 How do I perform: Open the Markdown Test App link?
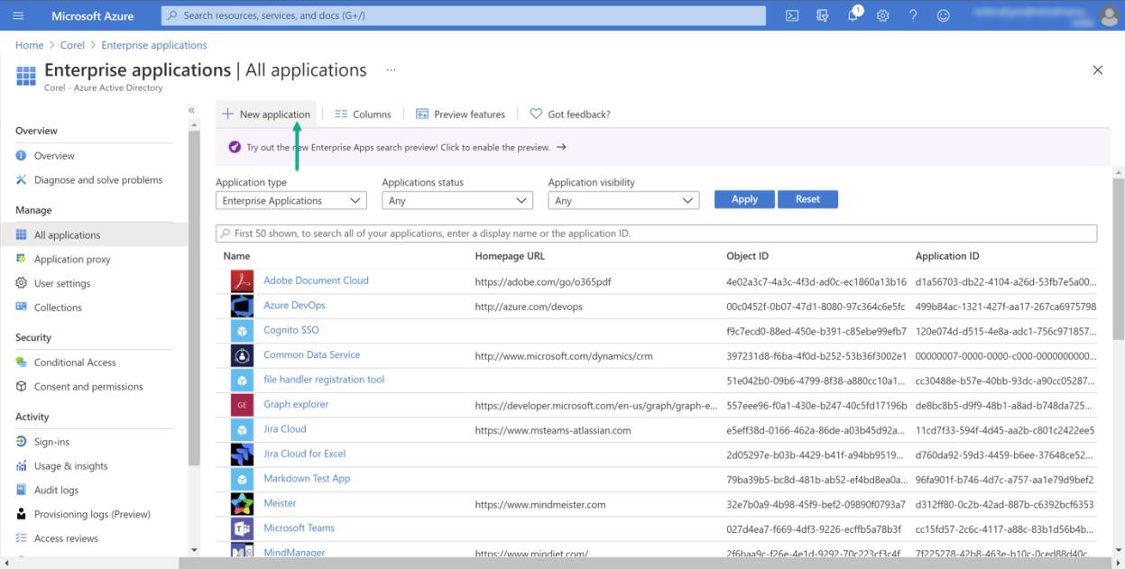tap(307, 479)
